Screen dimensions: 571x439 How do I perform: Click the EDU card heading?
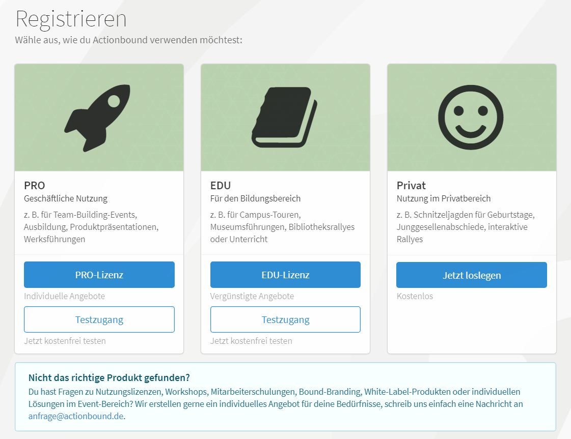(x=221, y=186)
